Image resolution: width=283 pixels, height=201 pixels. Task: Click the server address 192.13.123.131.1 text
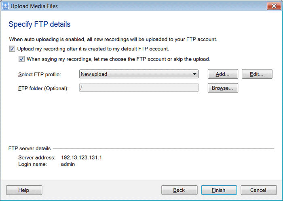tap(81, 157)
